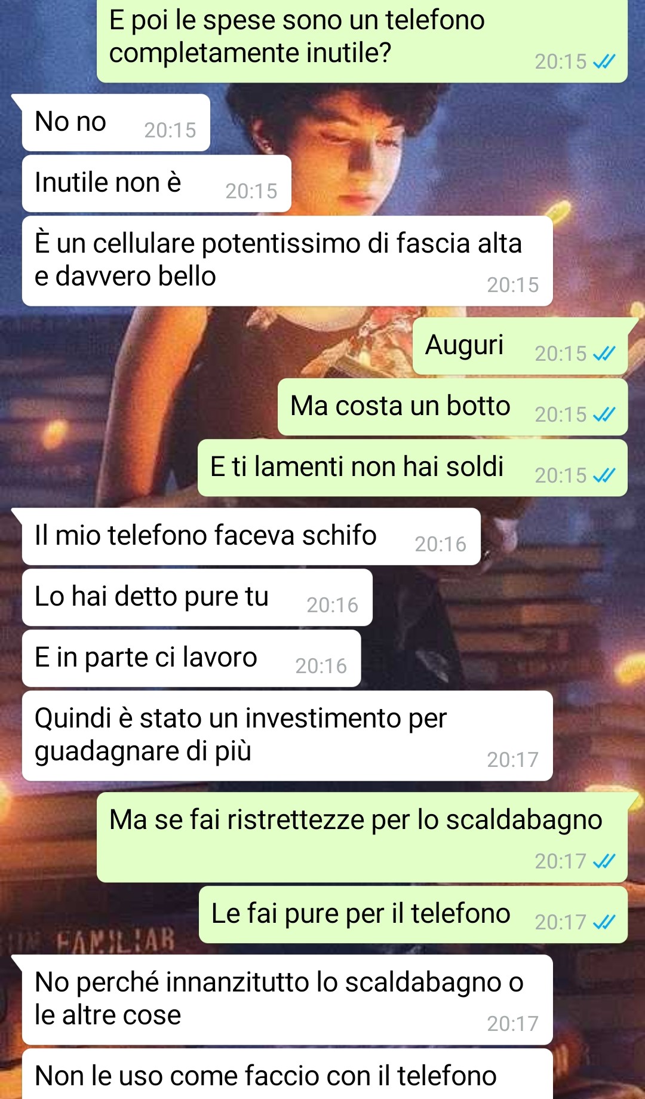Tap the read ticks on 'Le fai pure per il telefono'
The width and height of the screenshot is (645, 1099).
[604, 922]
